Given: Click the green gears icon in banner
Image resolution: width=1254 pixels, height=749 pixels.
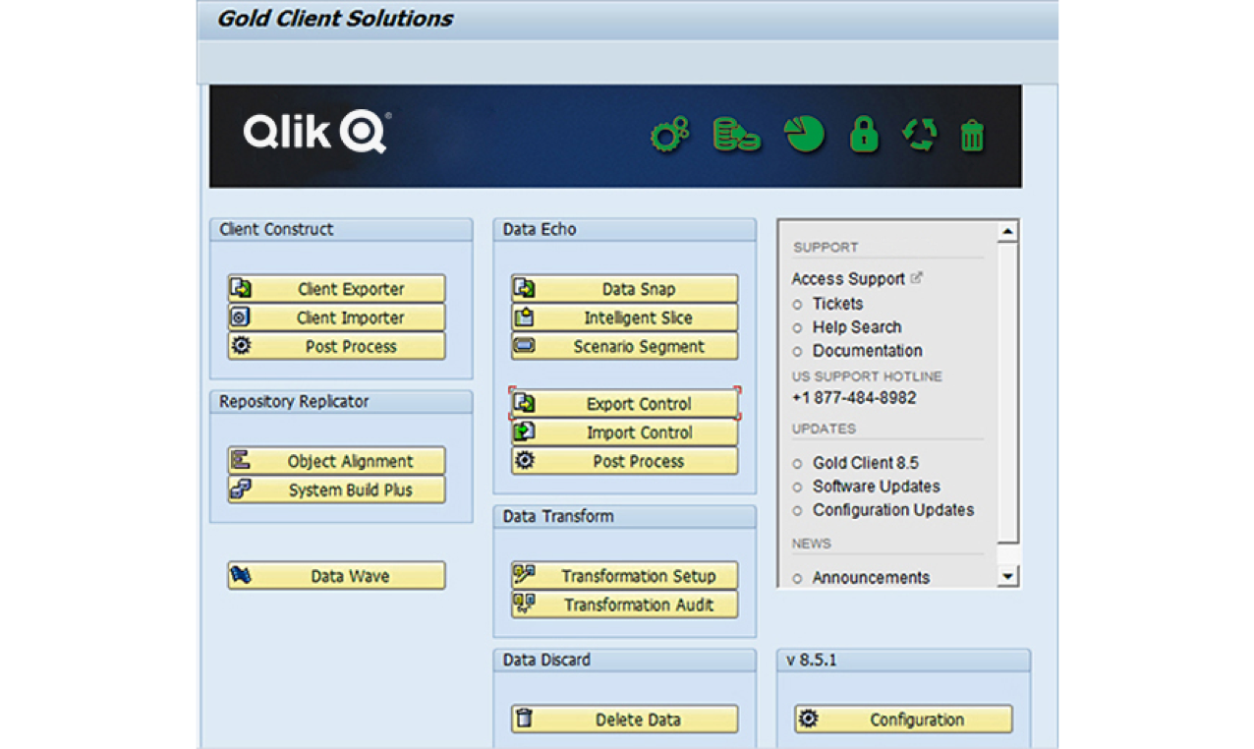Looking at the screenshot, I should click(669, 135).
